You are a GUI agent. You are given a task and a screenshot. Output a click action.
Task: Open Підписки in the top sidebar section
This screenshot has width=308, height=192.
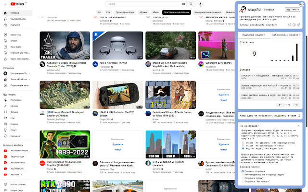(x=17, y=25)
